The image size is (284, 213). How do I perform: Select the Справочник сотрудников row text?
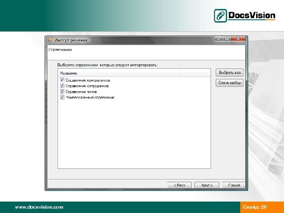pos(87,86)
